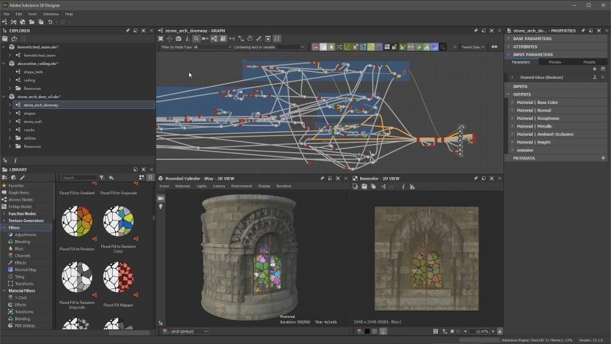
Task: Expand the Base Parameters section
Action: [x=533, y=39]
